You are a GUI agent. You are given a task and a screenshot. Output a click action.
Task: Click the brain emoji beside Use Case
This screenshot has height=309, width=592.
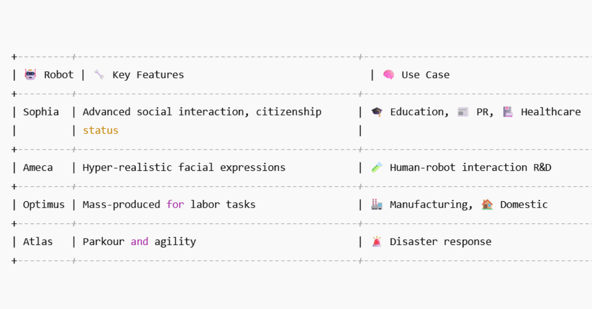point(389,75)
